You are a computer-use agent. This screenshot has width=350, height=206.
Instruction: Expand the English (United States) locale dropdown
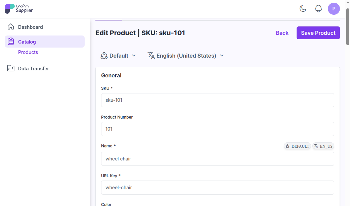(x=185, y=56)
